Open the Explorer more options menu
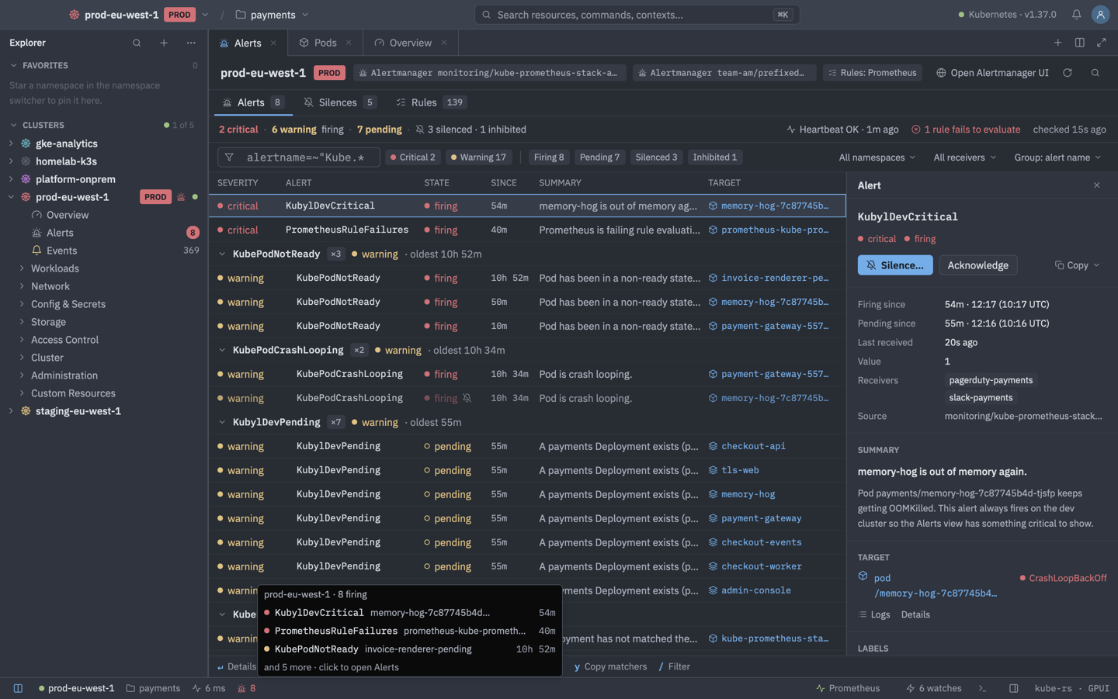The image size is (1118, 699). [x=191, y=43]
